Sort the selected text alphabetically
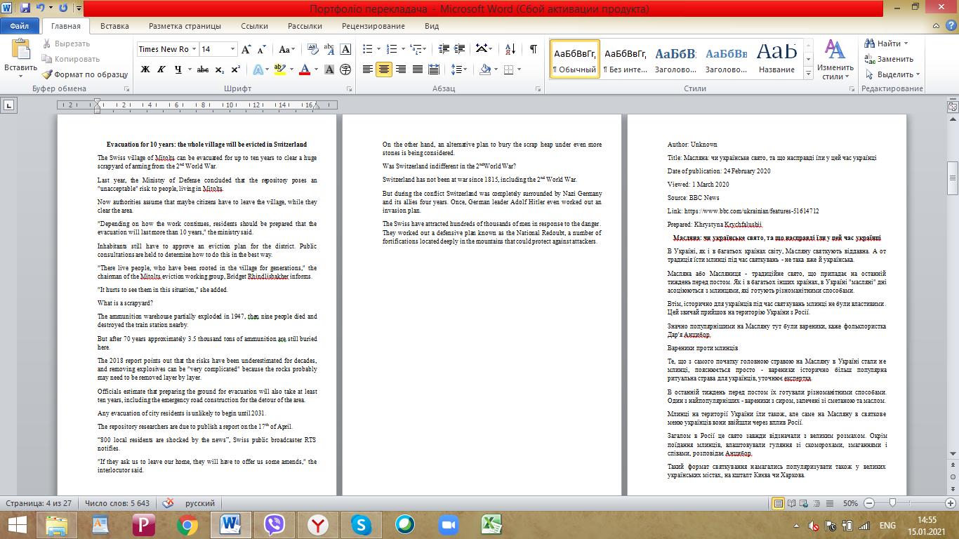This screenshot has width=959, height=539. [x=510, y=49]
